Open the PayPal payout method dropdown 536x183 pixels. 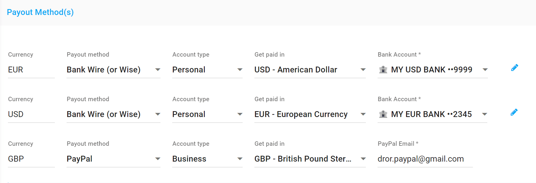(114, 159)
